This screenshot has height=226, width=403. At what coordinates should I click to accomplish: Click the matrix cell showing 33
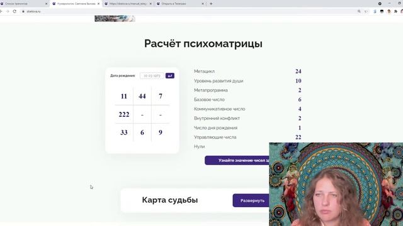[x=124, y=132]
